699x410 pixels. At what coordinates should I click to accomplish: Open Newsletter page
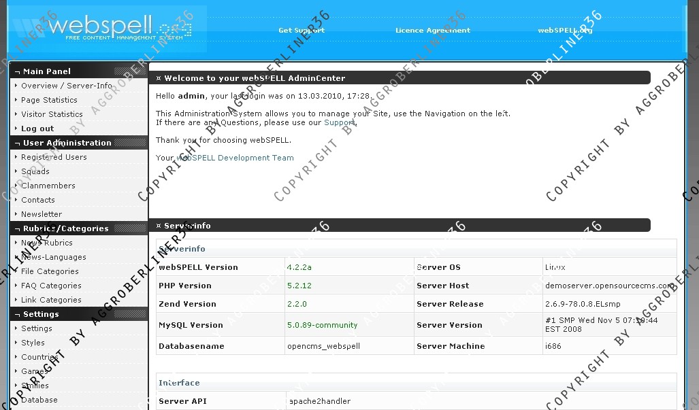[42, 214]
